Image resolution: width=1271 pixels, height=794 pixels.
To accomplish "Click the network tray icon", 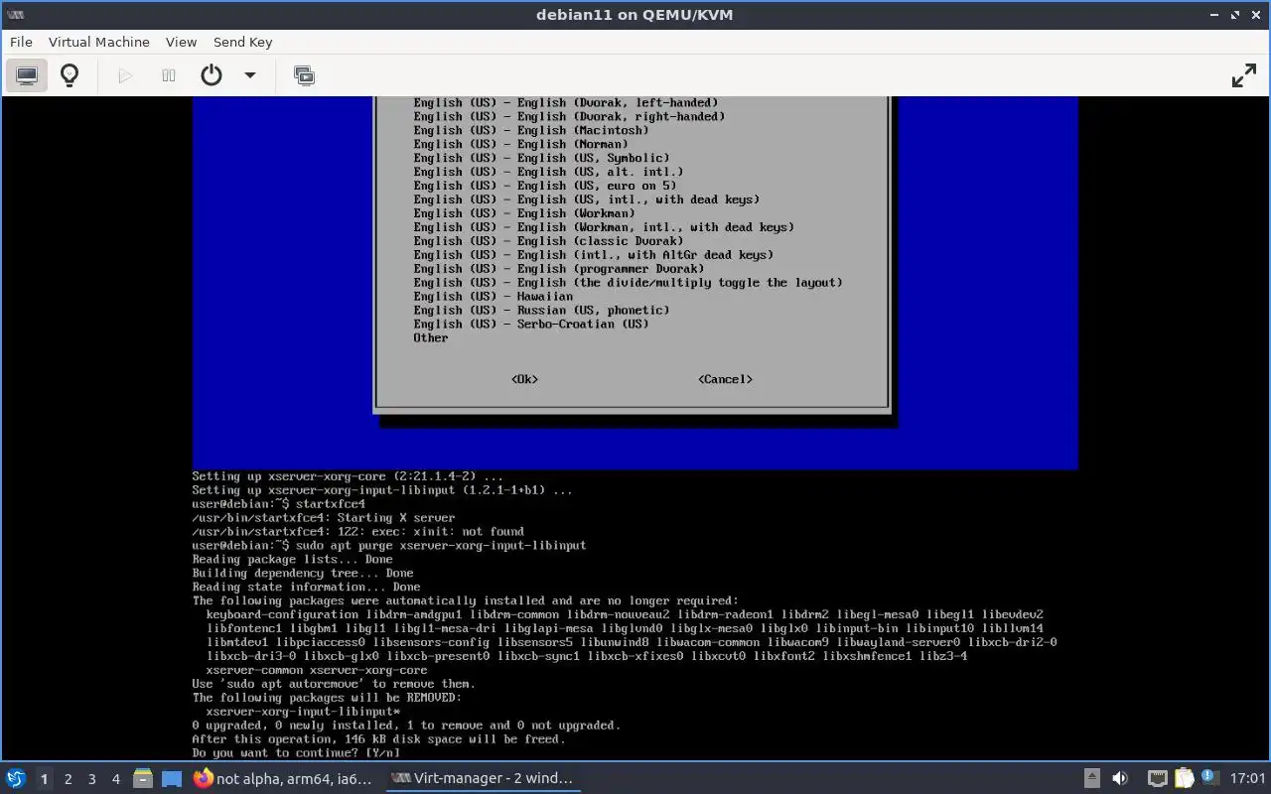I will click(1157, 779).
